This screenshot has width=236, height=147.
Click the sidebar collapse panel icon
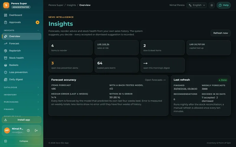6,141
